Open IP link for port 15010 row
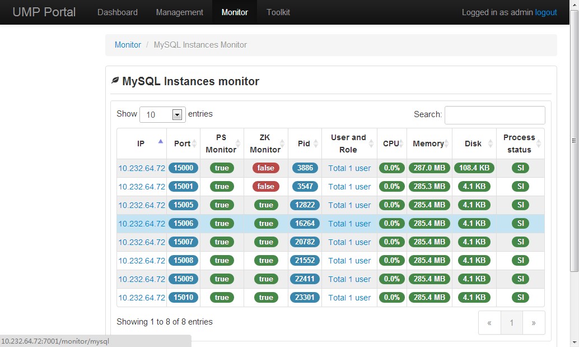579x347 pixels. (142, 298)
